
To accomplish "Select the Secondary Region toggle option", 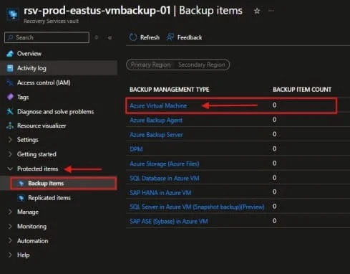I will [x=202, y=65].
